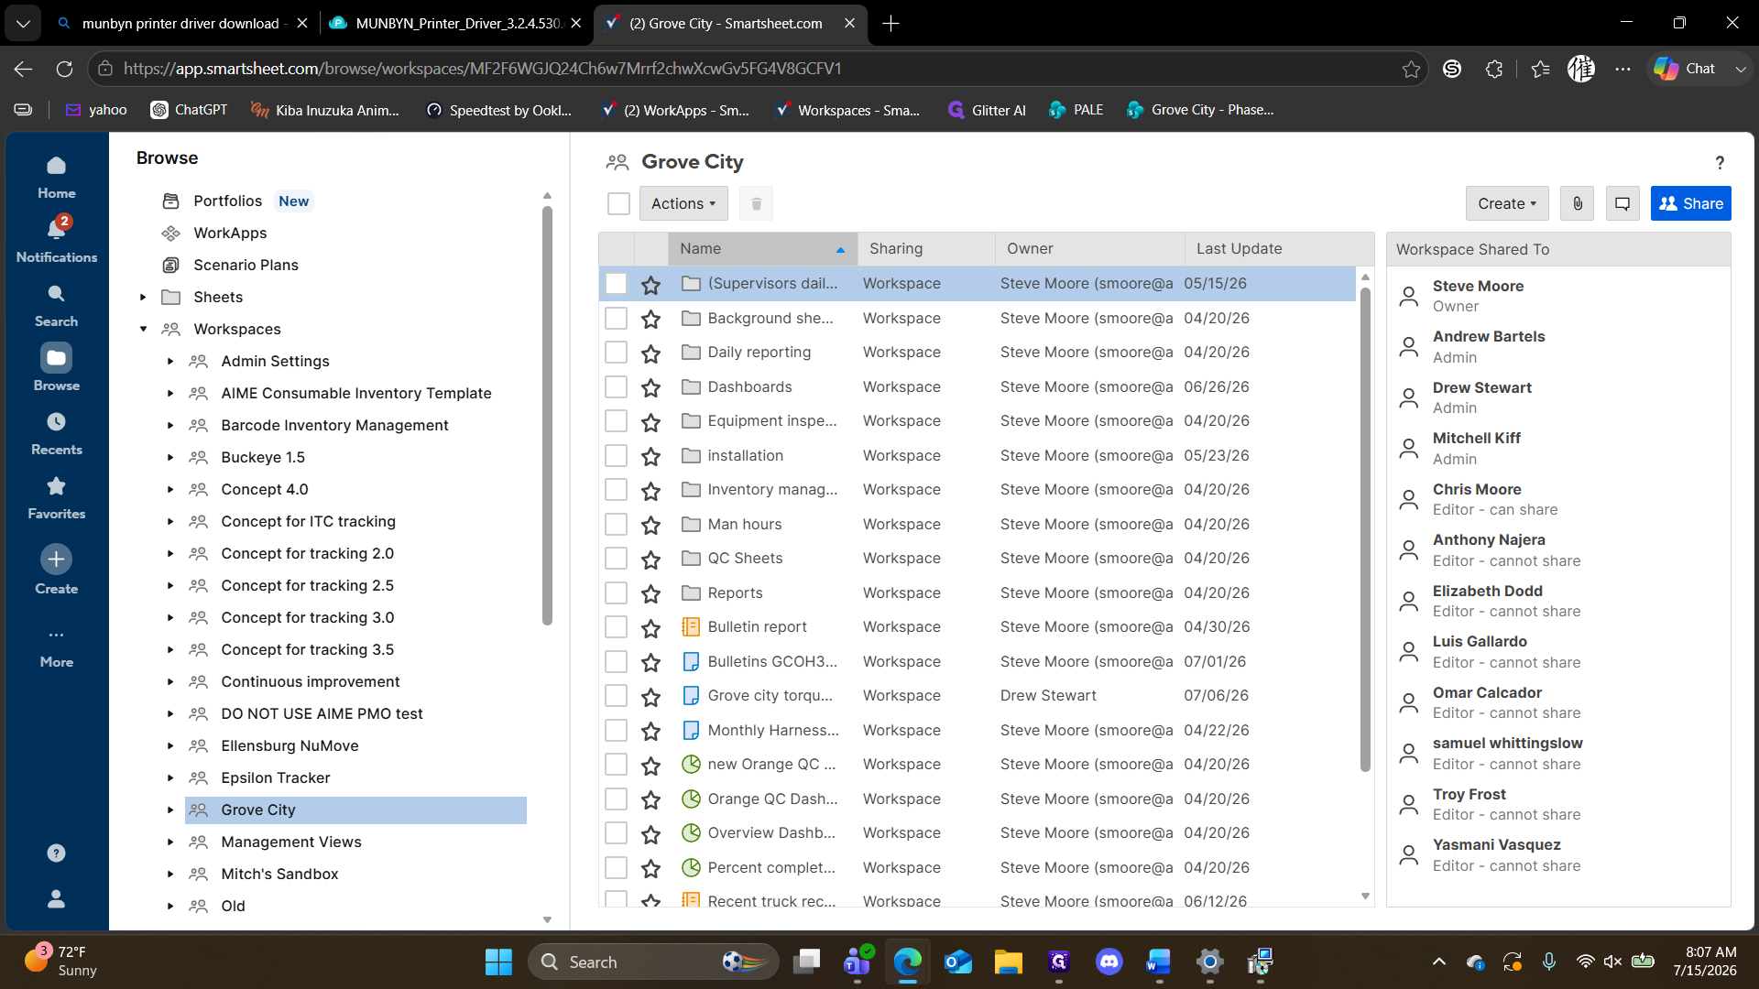Check the installation row checkbox
The image size is (1759, 989).
point(616,455)
